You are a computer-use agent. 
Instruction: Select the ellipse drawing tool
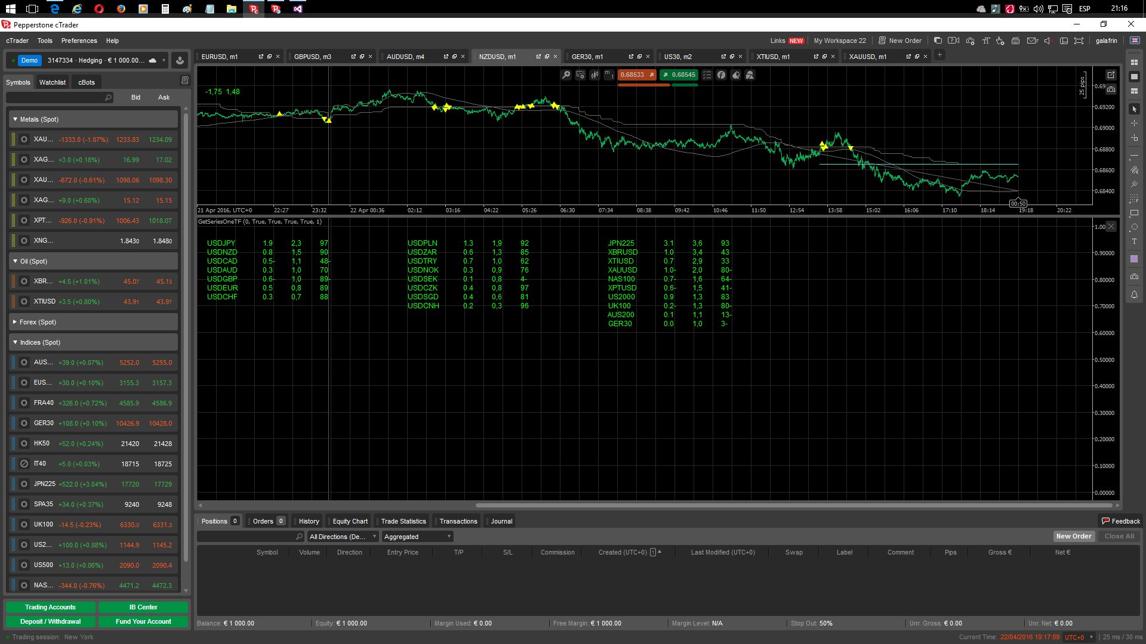pyautogui.click(x=1134, y=227)
